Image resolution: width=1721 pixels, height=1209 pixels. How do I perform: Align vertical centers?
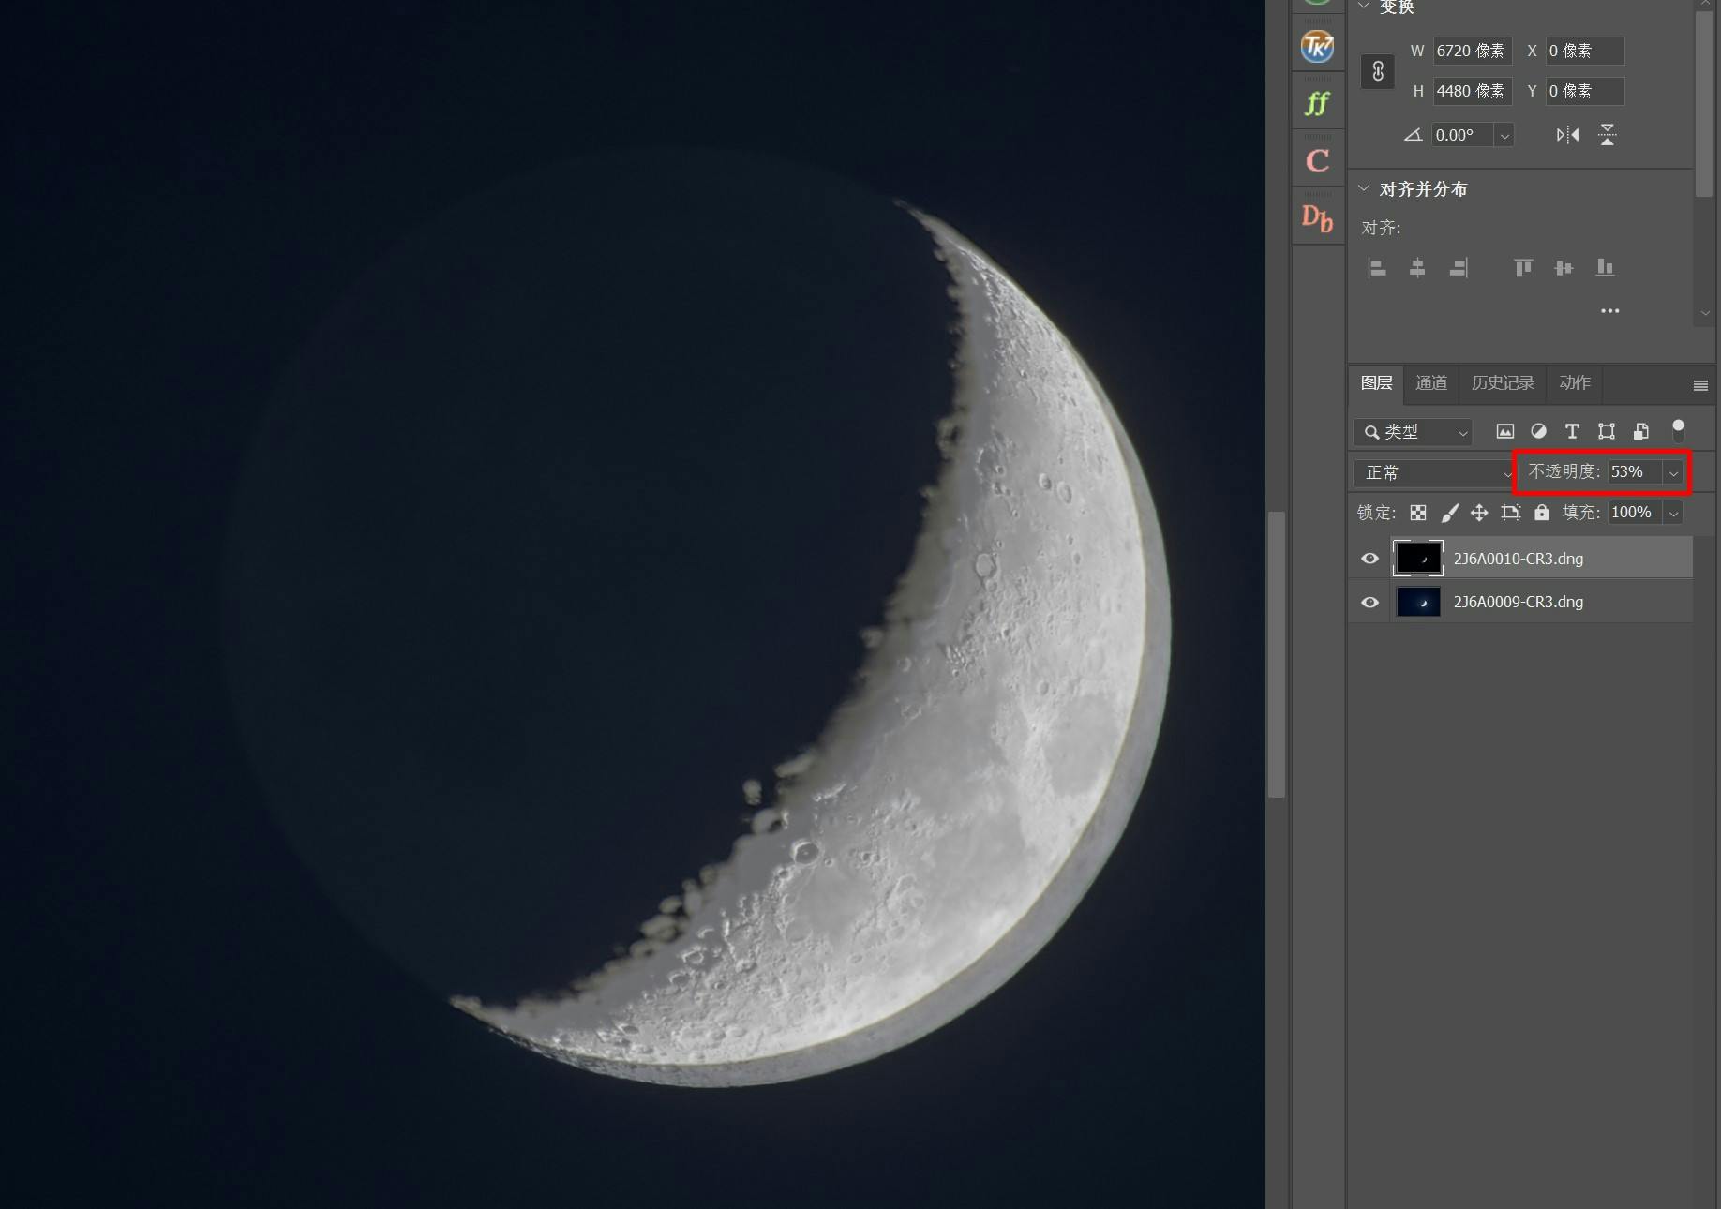pos(1564,268)
